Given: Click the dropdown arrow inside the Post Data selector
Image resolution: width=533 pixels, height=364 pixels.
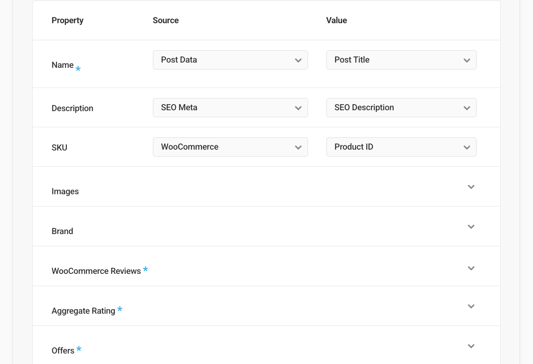Looking at the screenshot, I should (298, 60).
